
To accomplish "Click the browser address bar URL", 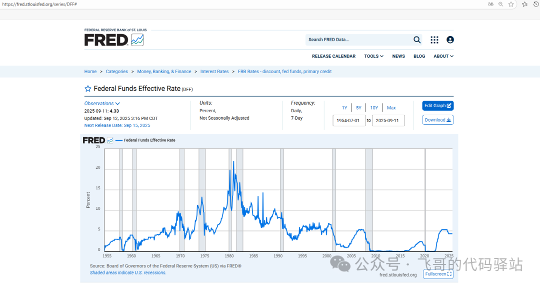I will [x=39, y=4].
